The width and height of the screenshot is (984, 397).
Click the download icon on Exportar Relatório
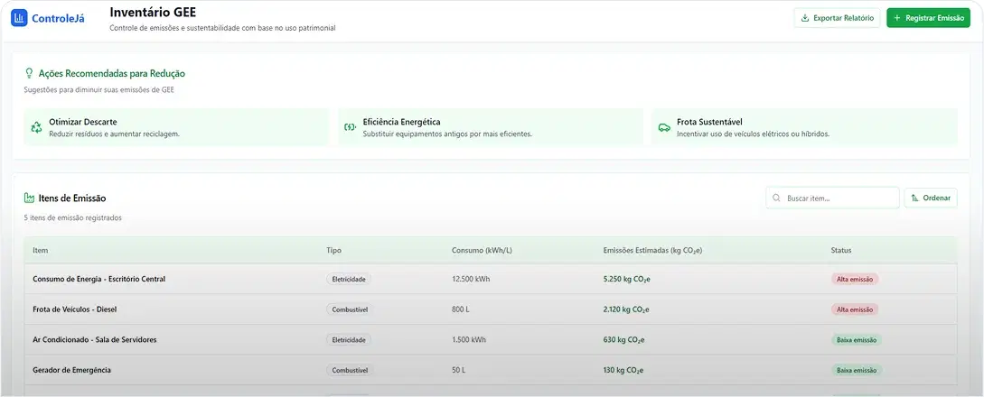(805, 18)
